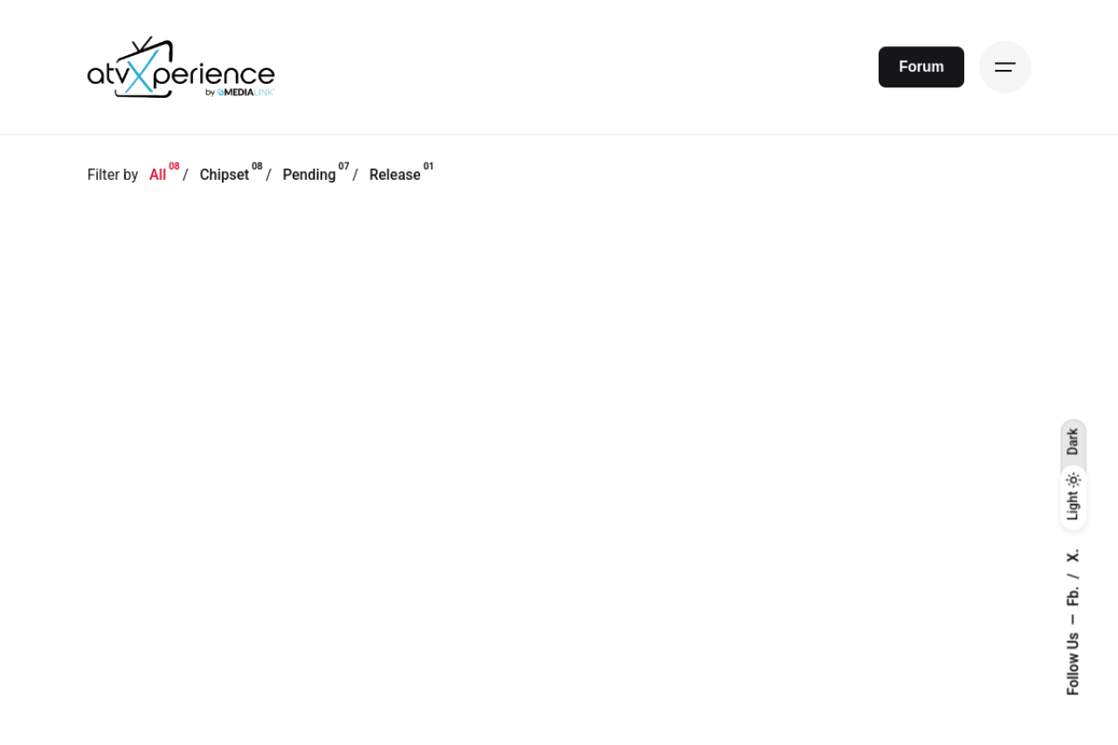This screenshot has width=1118, height=745.
Task: Filter projects by All
Action: pyautogui.click(x=158, y=175)
